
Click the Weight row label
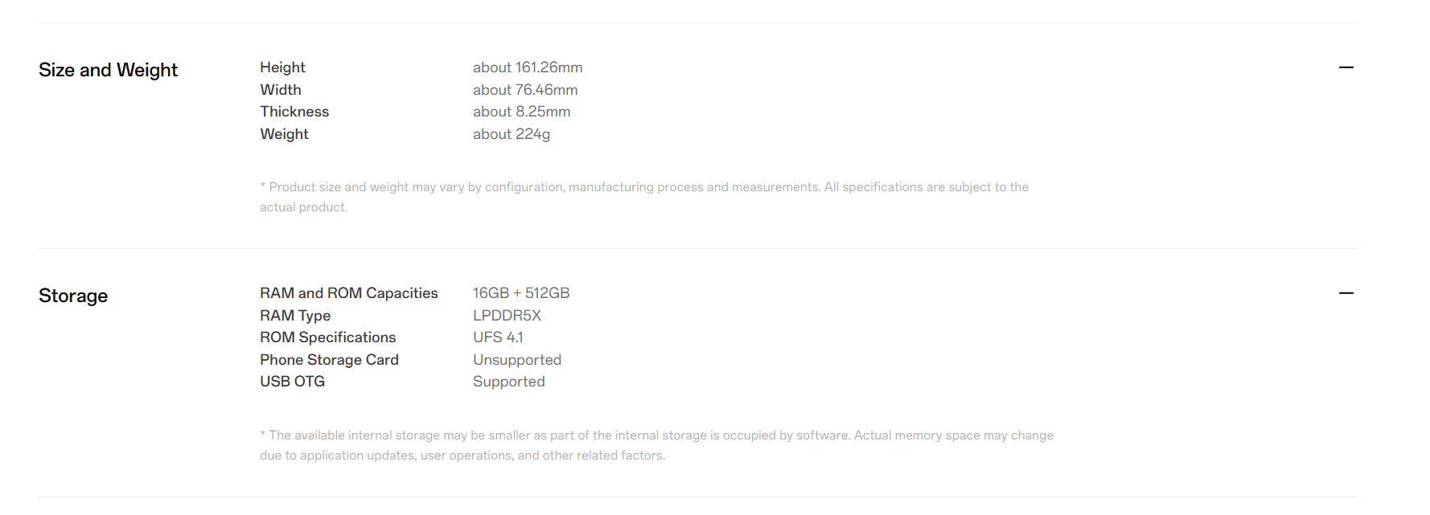pos(284,134)
